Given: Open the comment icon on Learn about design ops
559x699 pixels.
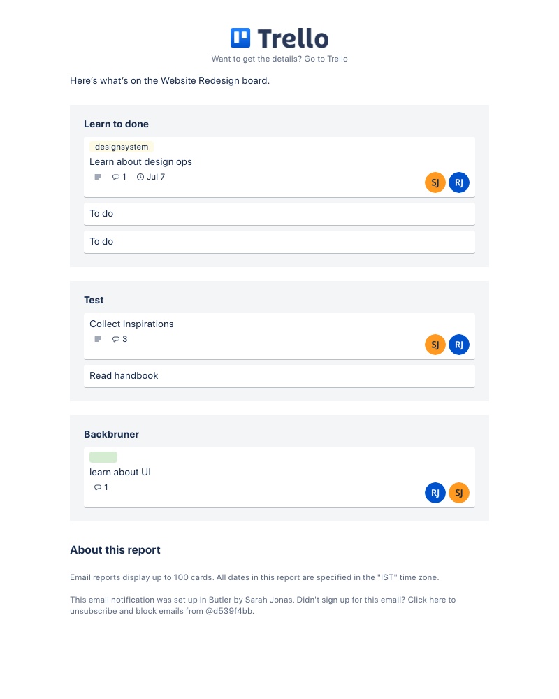Looking at the screenshot, I should [x=115, y=177].
